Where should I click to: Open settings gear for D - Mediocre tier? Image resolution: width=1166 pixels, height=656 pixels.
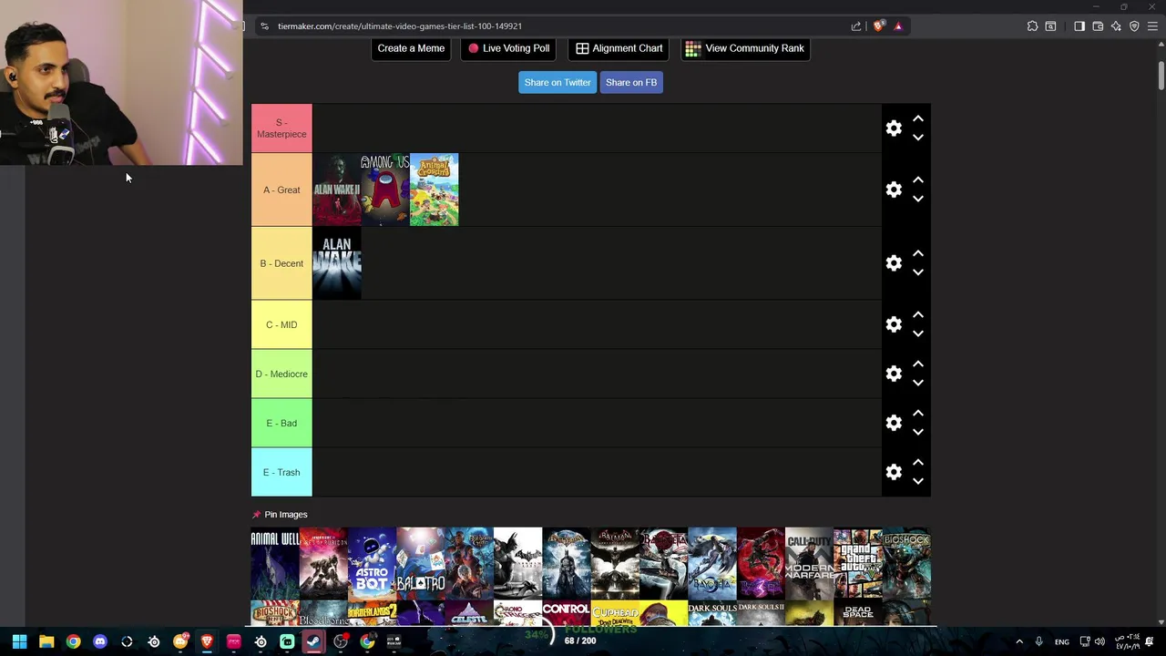(894, 374)
